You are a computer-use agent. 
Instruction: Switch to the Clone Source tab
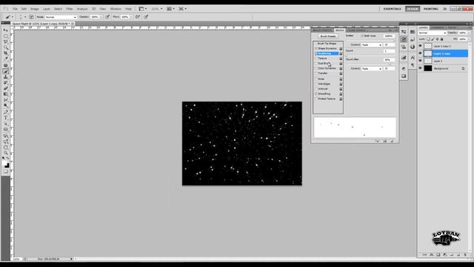click(356, 30)
